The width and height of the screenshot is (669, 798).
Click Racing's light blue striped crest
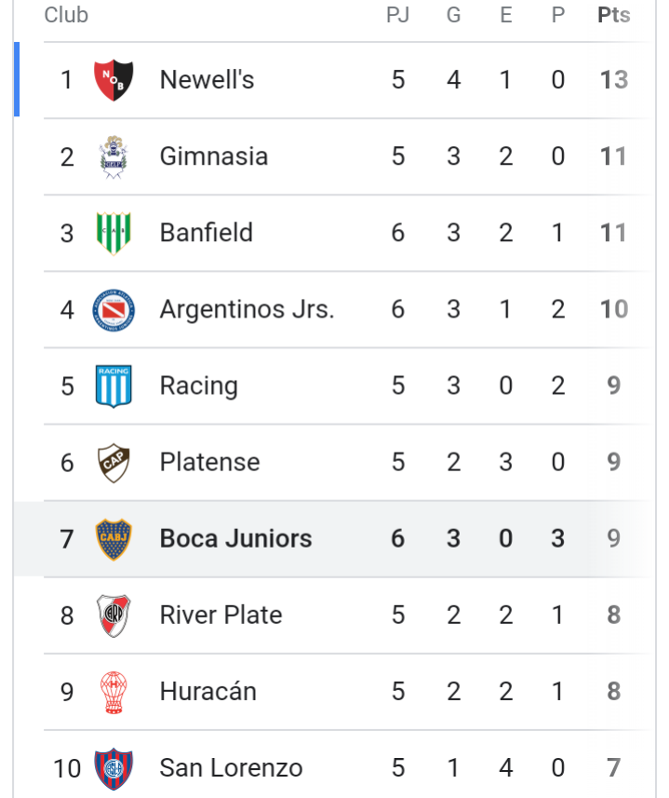tap(114, 385)
